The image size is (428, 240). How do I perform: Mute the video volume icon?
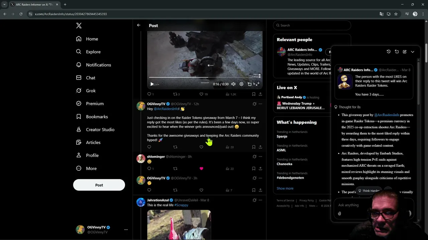coord(233,84)
